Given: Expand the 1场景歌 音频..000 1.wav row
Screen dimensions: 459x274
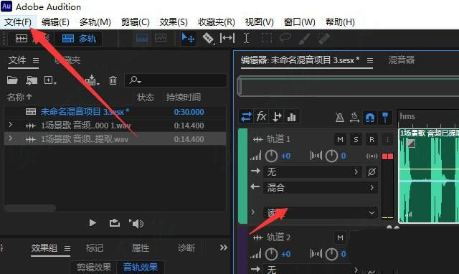Looking at the screenshot, I should click(11, 125).
